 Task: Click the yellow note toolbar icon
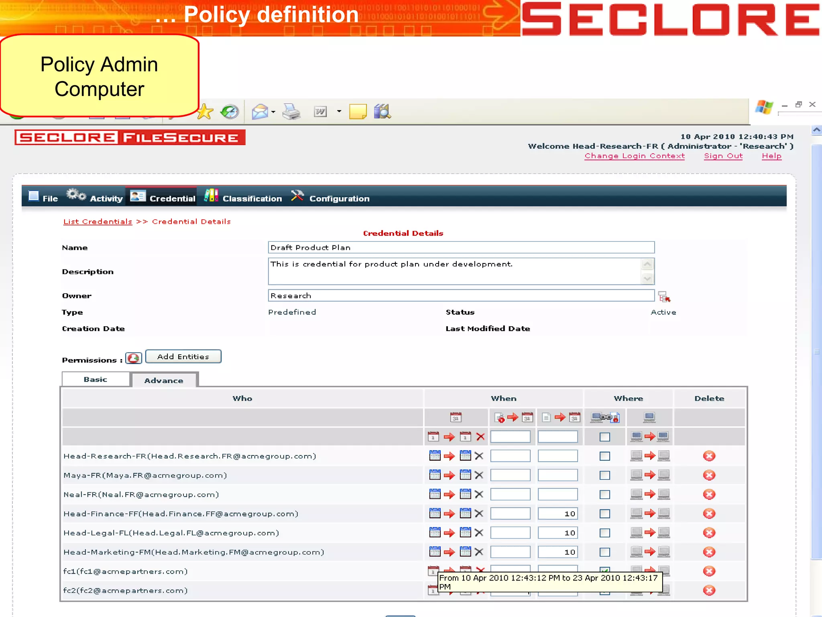point(358,112)
